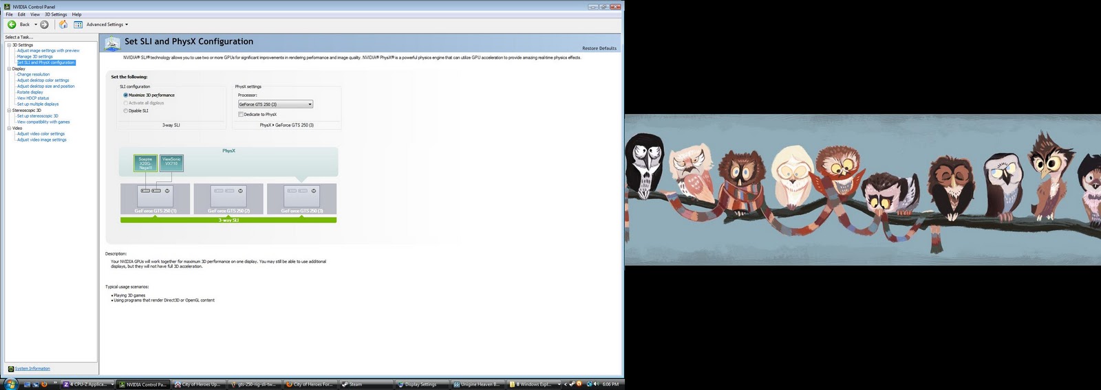
Task: Click the volume speaker tray icon
Action: 595,385
